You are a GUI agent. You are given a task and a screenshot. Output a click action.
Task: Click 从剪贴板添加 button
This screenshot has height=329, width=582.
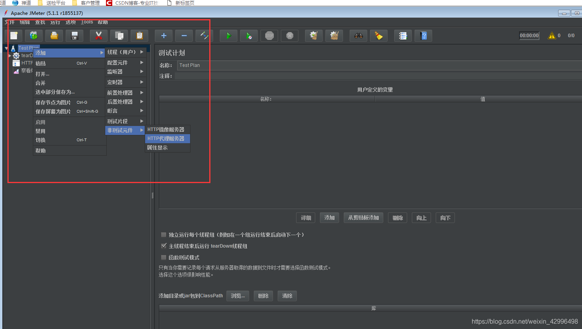point(363,218)
